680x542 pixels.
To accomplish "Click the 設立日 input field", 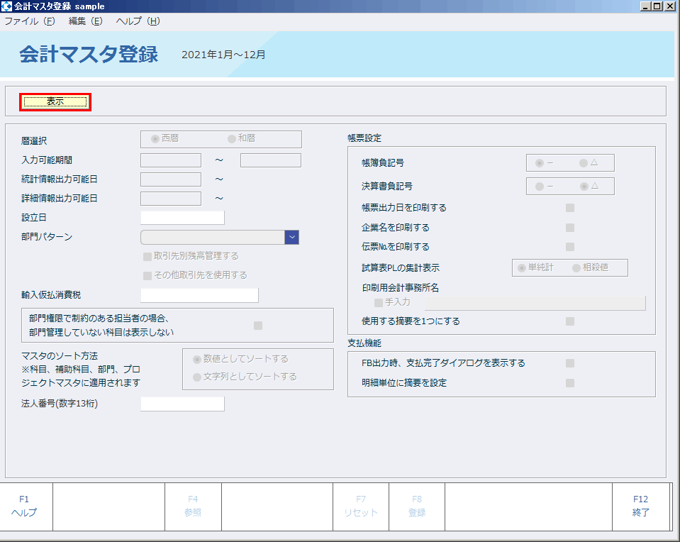I will click(182, 217).
